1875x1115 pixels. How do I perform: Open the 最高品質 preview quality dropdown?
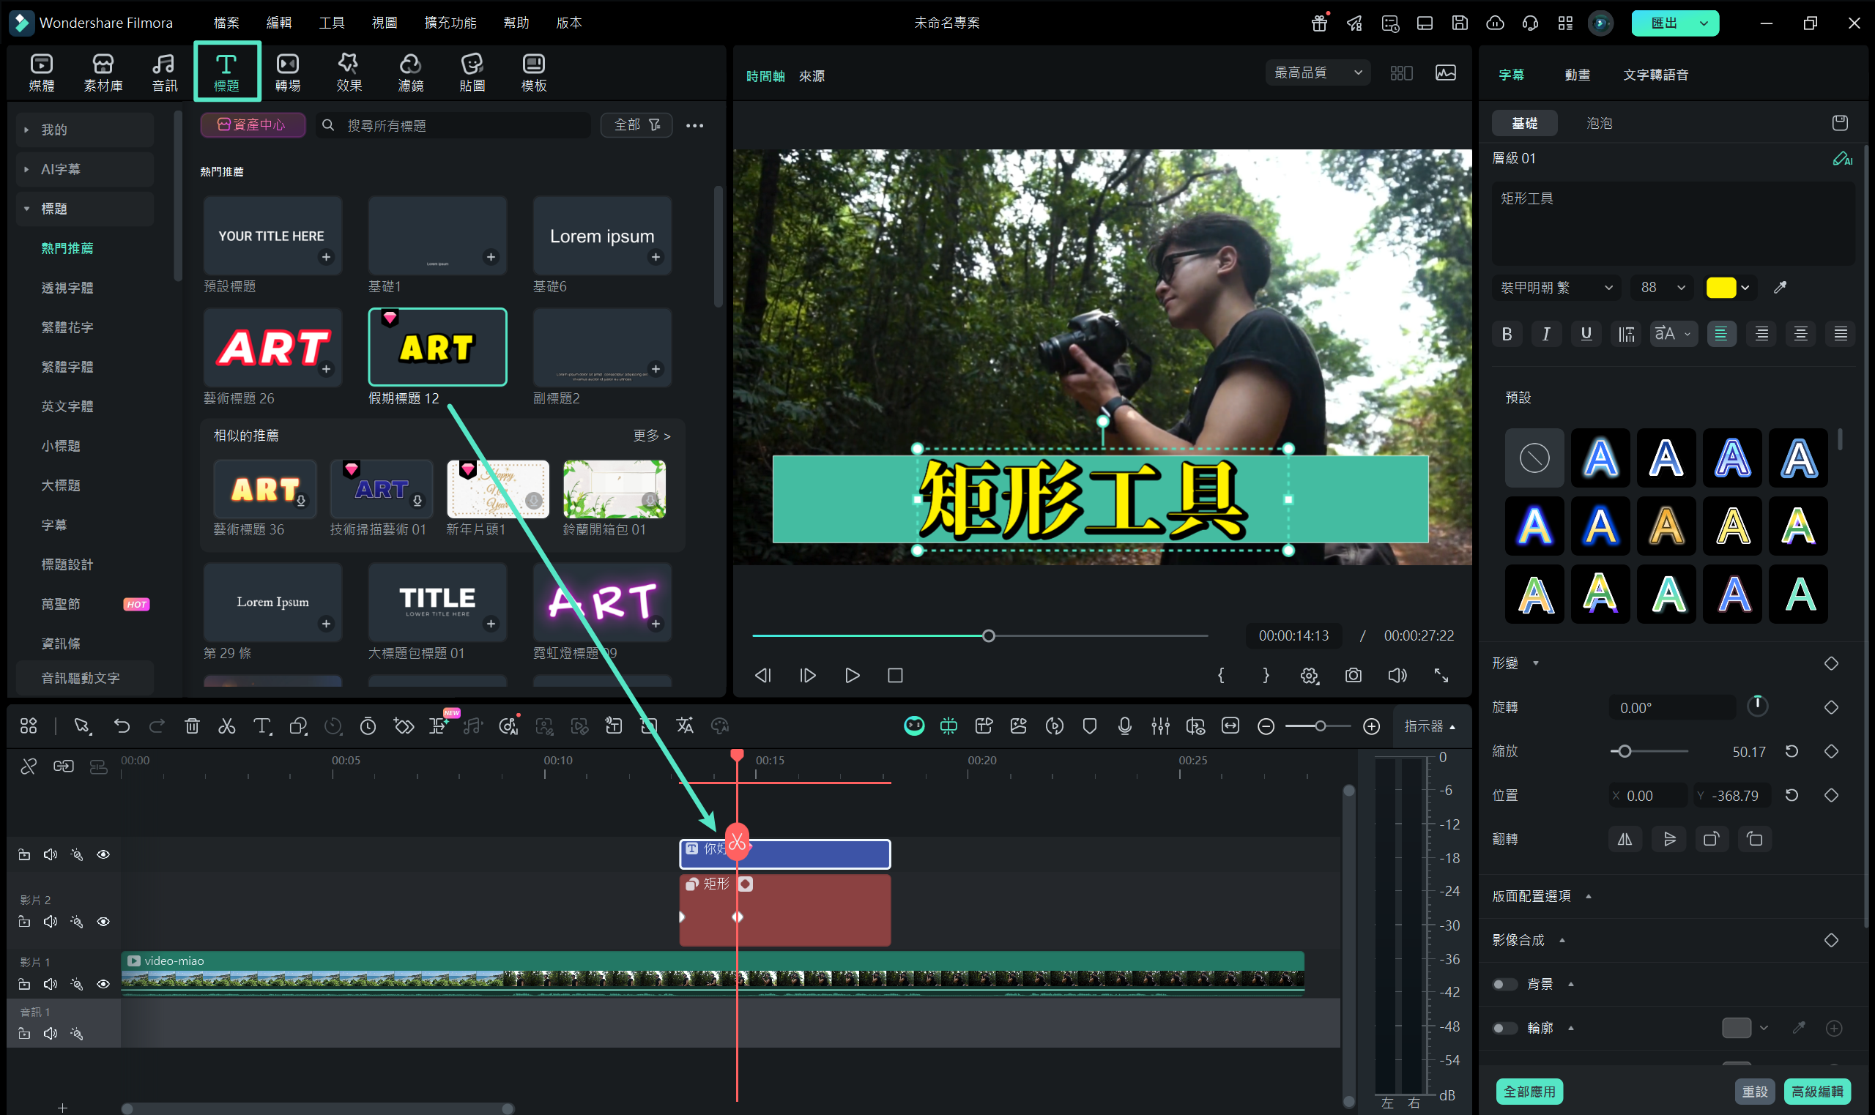[1318, 73]
